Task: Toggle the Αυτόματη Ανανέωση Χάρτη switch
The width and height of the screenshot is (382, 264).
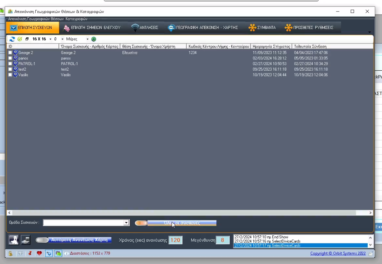Action: click(x=42, y=240)
